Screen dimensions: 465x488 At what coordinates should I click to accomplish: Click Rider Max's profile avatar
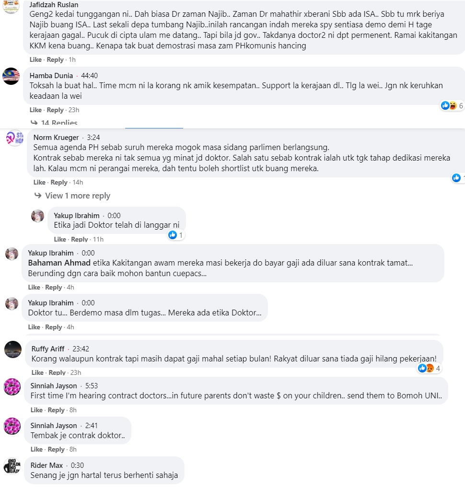click(x=12, y=466)
